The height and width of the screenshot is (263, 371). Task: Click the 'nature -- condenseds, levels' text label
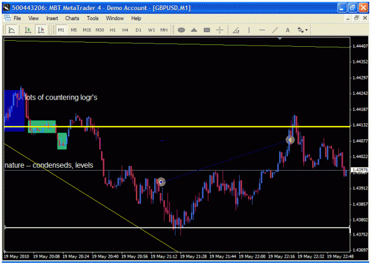49,165
